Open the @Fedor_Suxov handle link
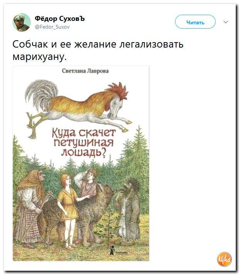Viewport: 240px width, 275px height. (52, 27)
